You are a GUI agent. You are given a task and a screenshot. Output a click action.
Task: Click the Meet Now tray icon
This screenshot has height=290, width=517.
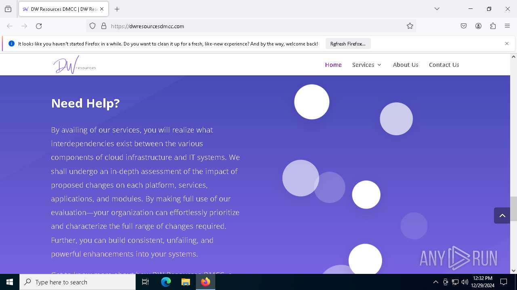click(446, 282)
